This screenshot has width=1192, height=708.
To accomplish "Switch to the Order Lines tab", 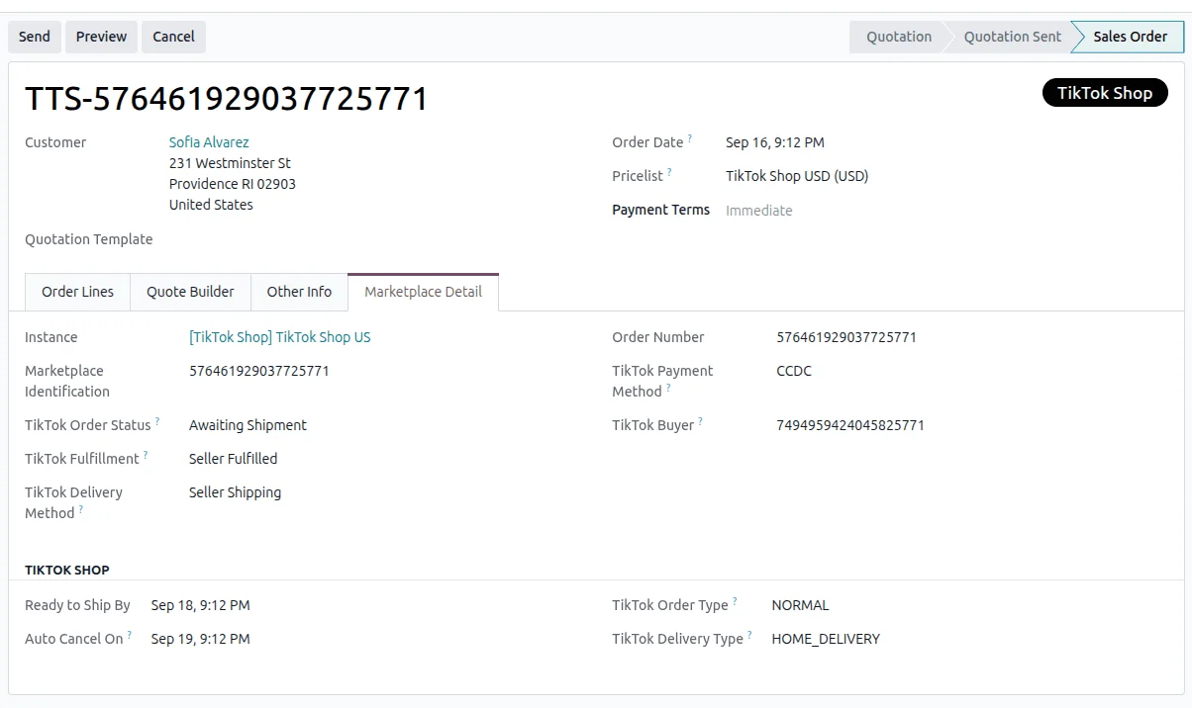I will (x=77, y=292).
